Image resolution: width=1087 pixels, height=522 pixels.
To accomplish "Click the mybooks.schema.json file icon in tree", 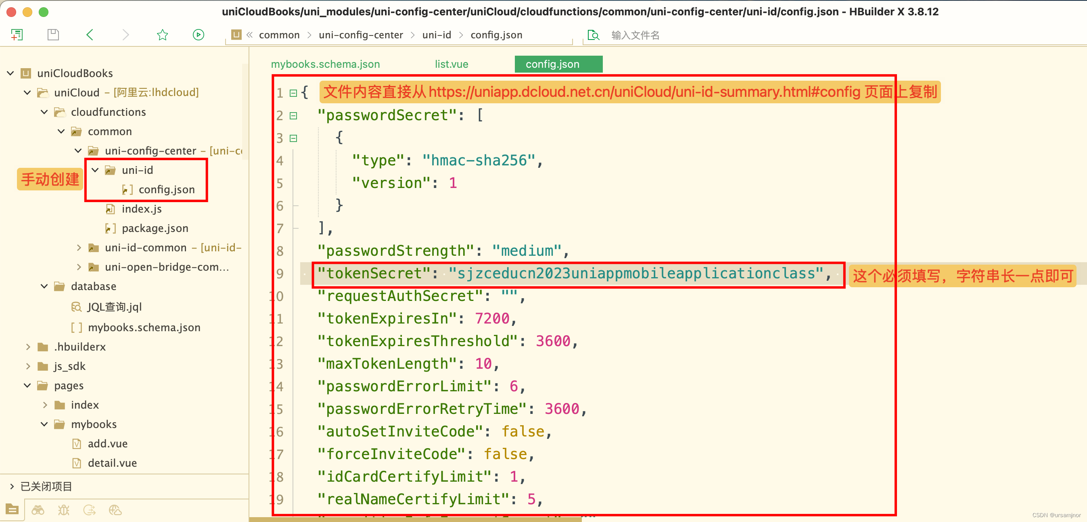I will [76, 328].
